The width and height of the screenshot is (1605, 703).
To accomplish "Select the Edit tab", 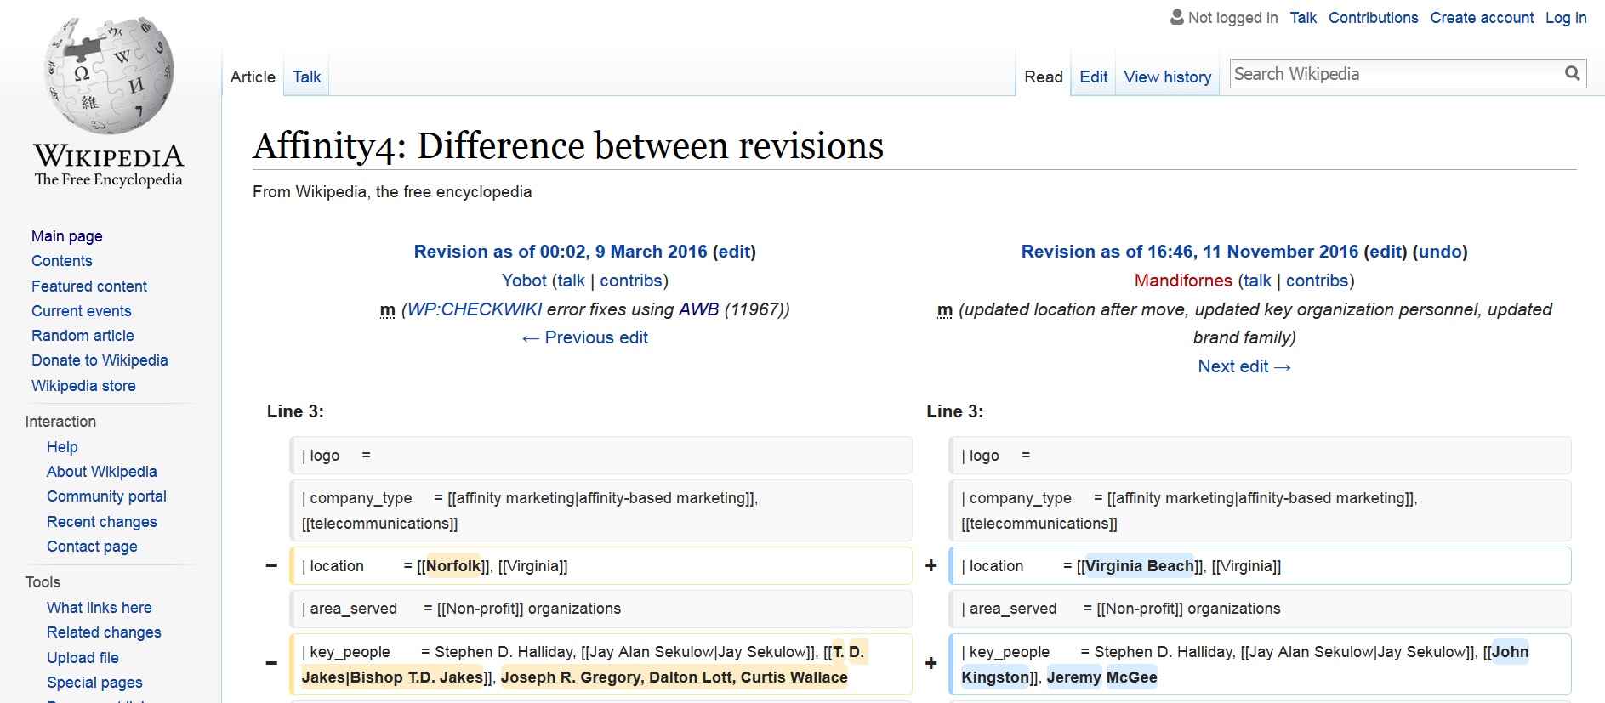I will [1093, 77].
